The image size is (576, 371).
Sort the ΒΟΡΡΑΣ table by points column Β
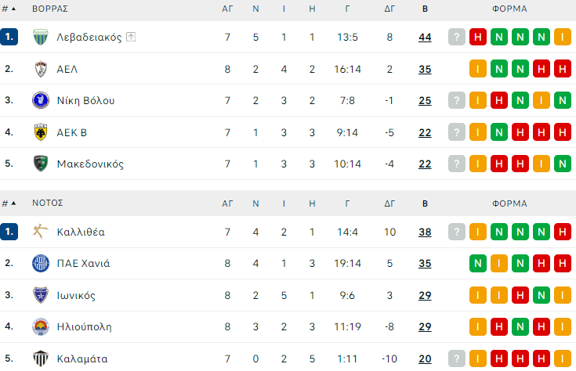(x=425, y=9)
